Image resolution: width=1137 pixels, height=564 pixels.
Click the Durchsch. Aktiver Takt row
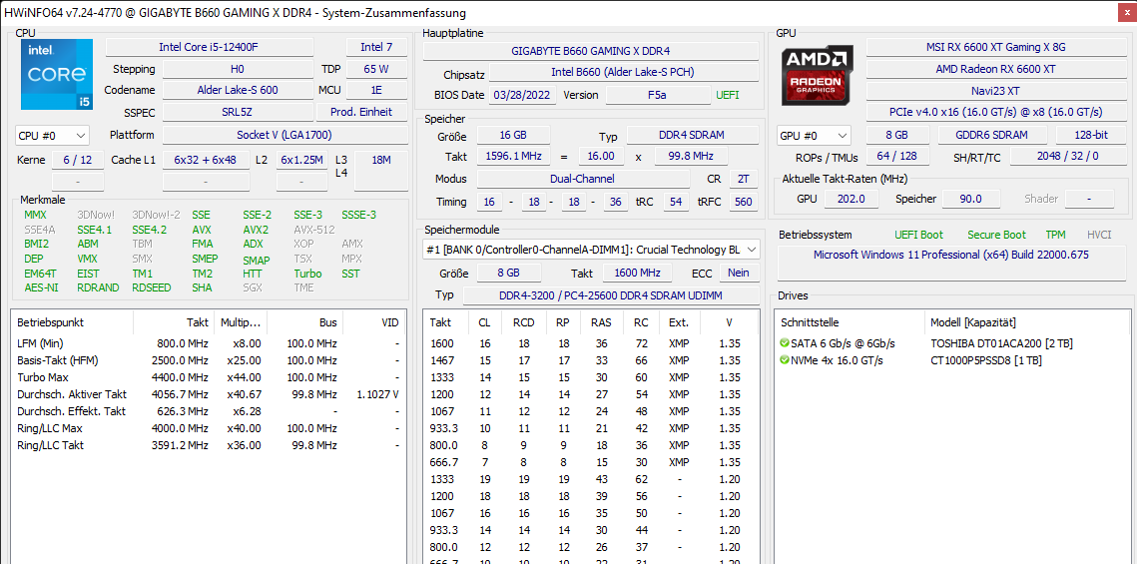pyautogui.click(x=208, y=394)
